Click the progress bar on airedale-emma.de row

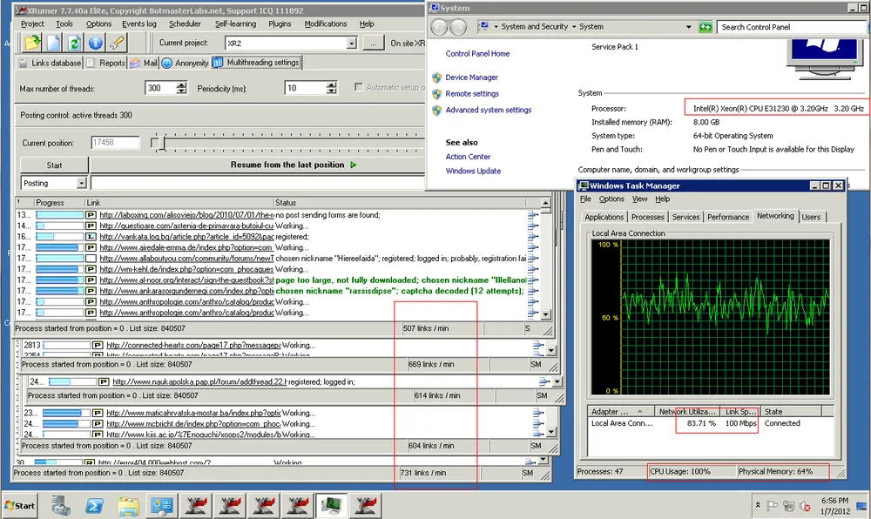[x=59, y=247]
